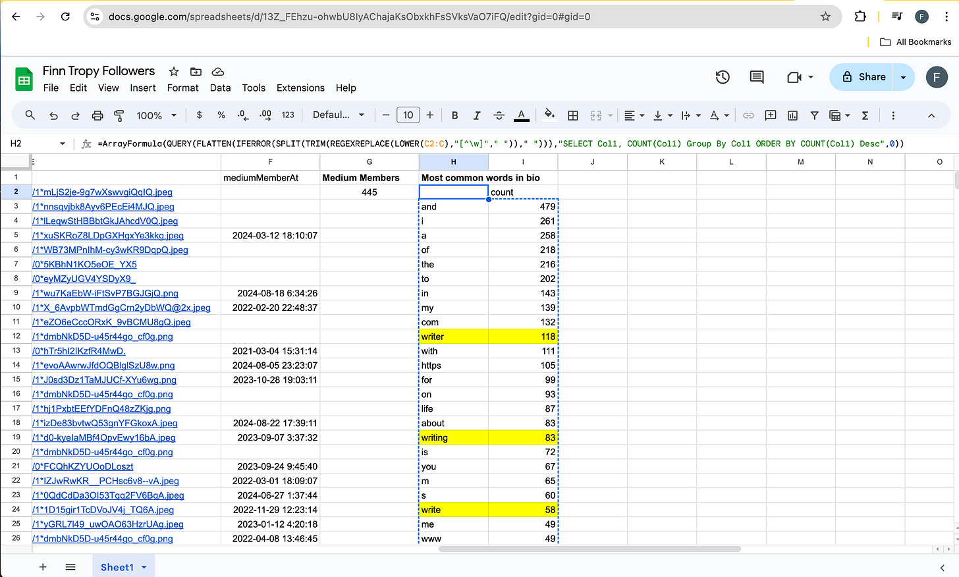Increase decimal places
The height and width of the screenshot is (577, 959).
[x=265, y=115]
